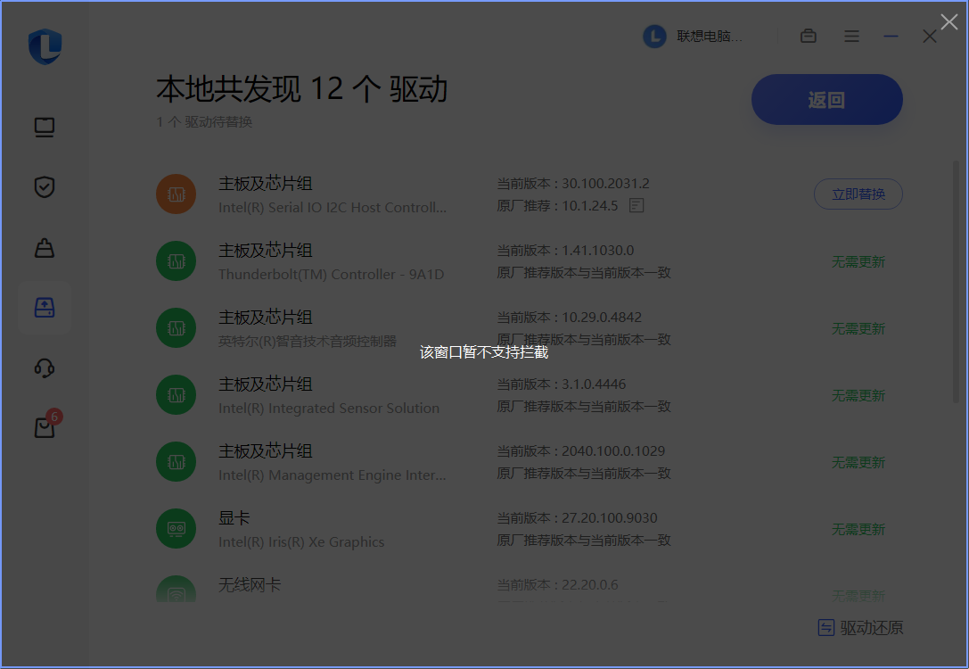The width and height of the screenshot is (969, 669).
Task: Close the overlay with the outer X
Action: 949,22
